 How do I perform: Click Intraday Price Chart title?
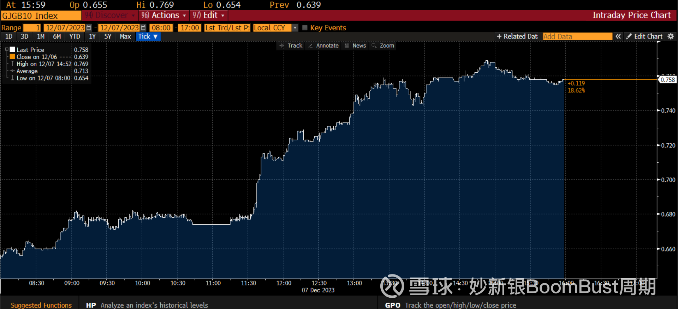point(631,15)
